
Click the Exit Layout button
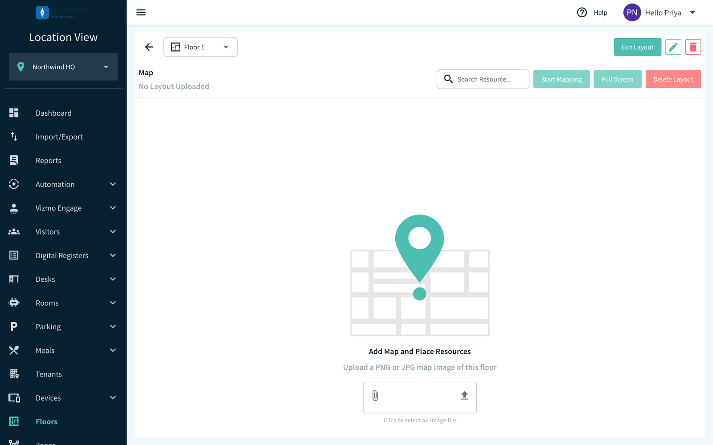(x=637, y=47)
